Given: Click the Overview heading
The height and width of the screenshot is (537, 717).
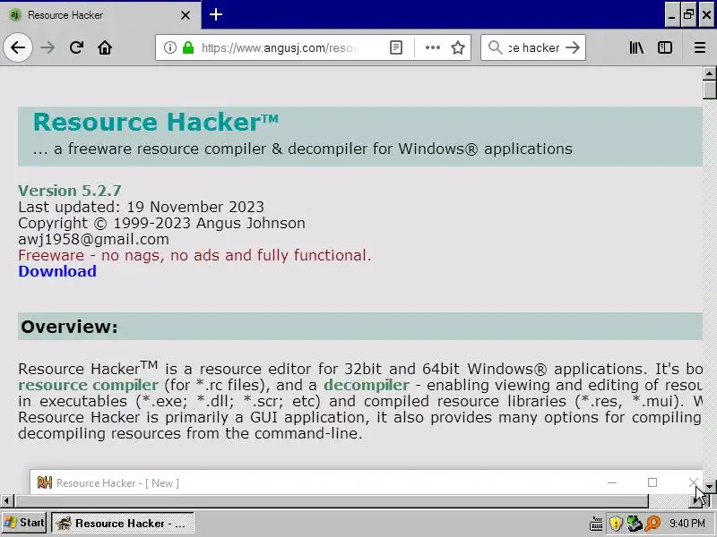Looking at the screenshot, I should pos(69,327).
